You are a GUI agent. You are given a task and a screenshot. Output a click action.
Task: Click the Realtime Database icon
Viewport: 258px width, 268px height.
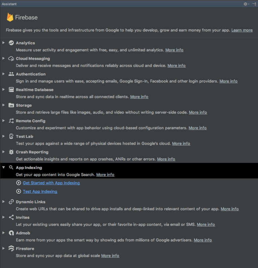(11, 90)
